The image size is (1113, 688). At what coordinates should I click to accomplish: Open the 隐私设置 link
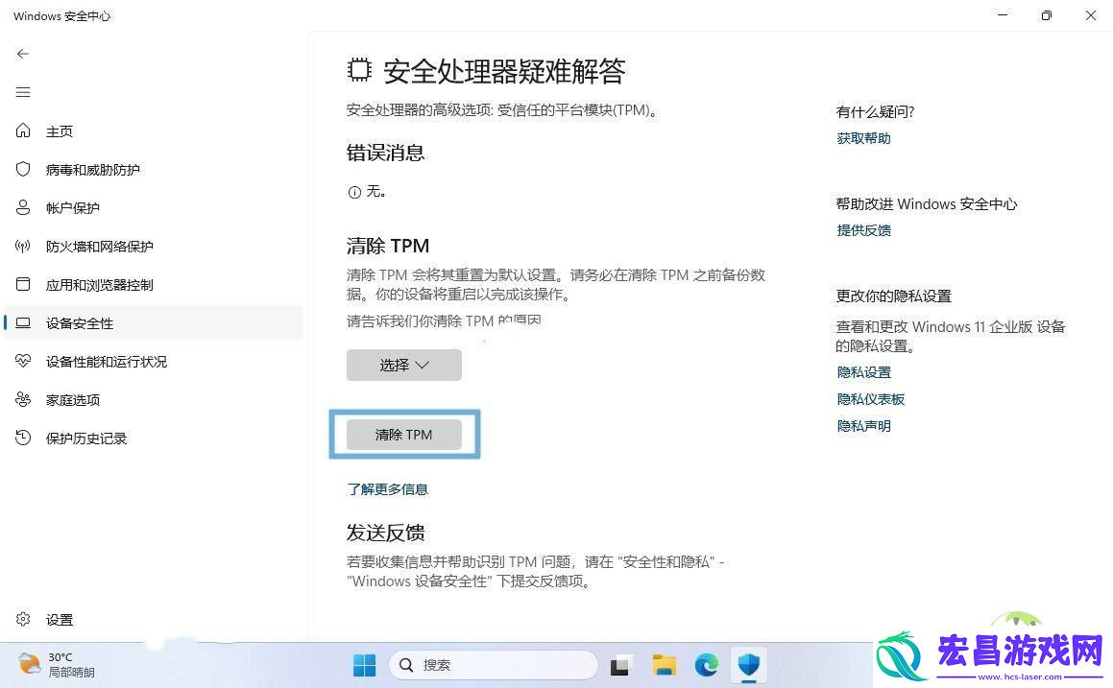point(863,372)
